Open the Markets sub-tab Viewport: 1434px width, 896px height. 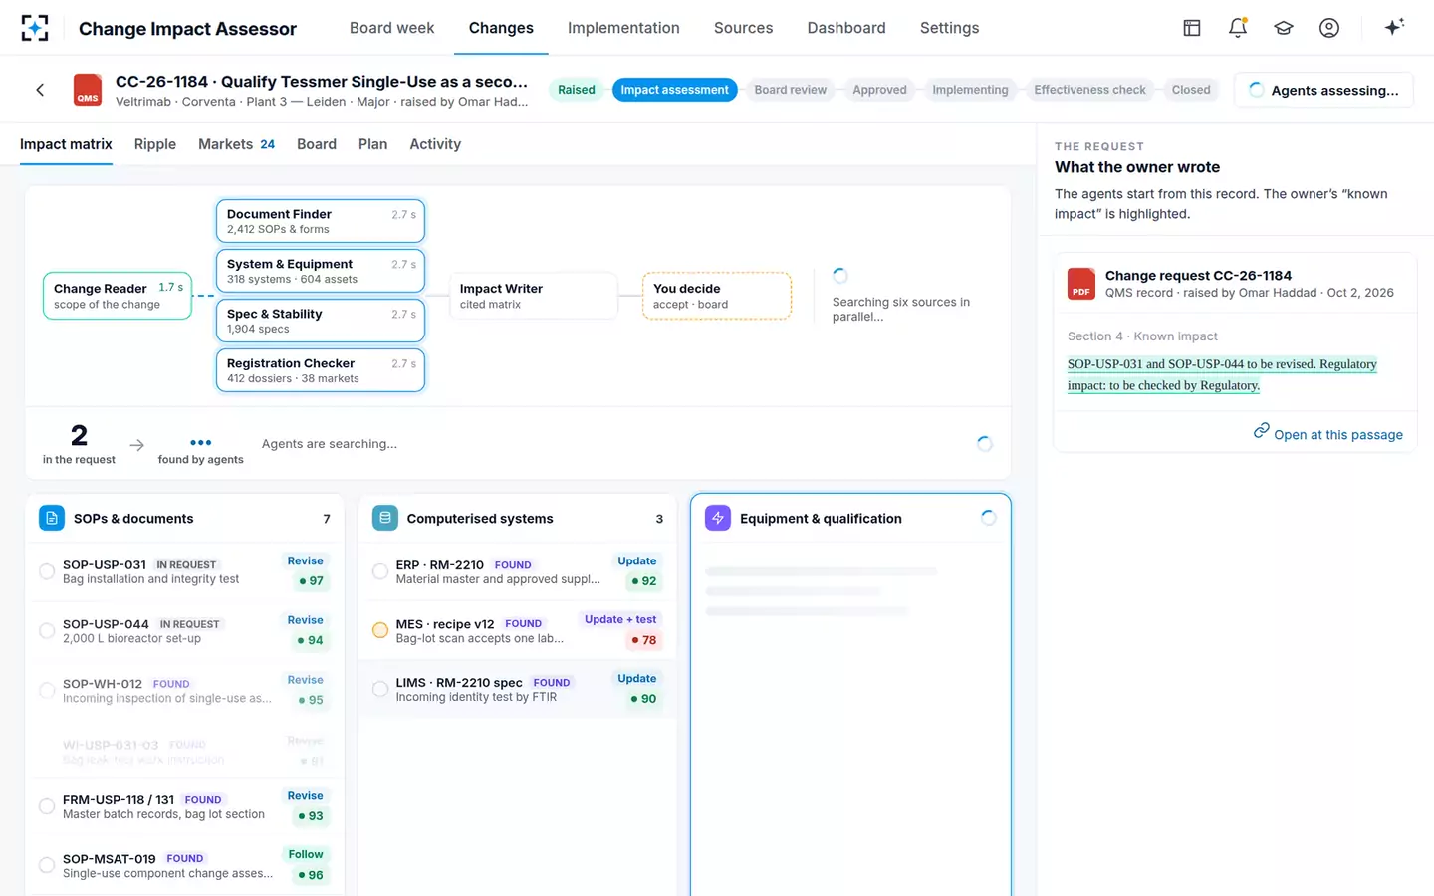pyautogui.click(x=236, y=144)
